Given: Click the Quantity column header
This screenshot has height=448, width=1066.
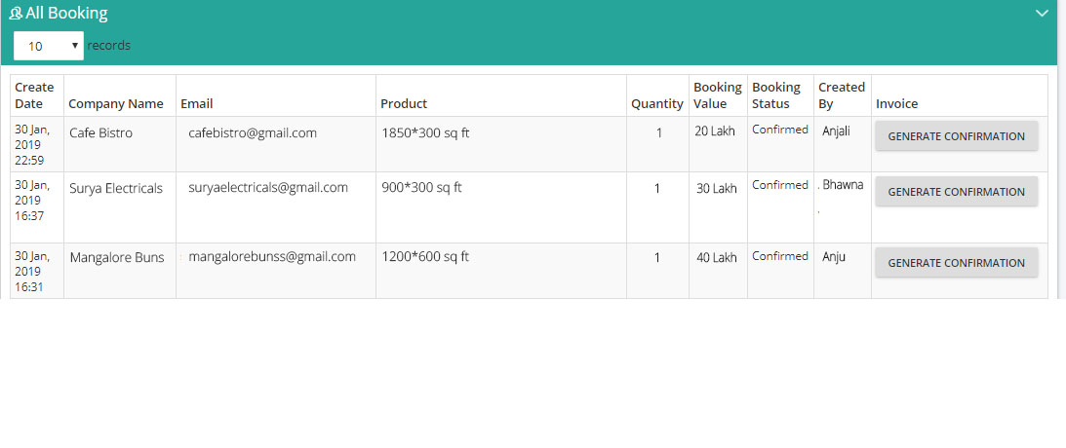Looking at the screenshot, I should click(x=656, y=104).
